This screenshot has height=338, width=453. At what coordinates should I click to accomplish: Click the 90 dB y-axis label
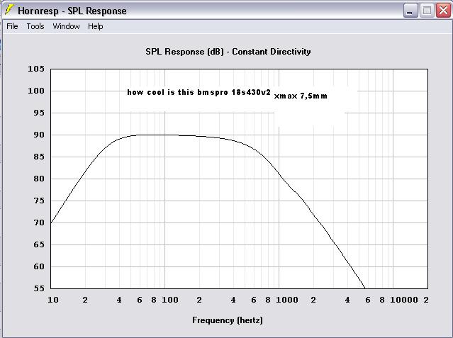pos(39,135)
